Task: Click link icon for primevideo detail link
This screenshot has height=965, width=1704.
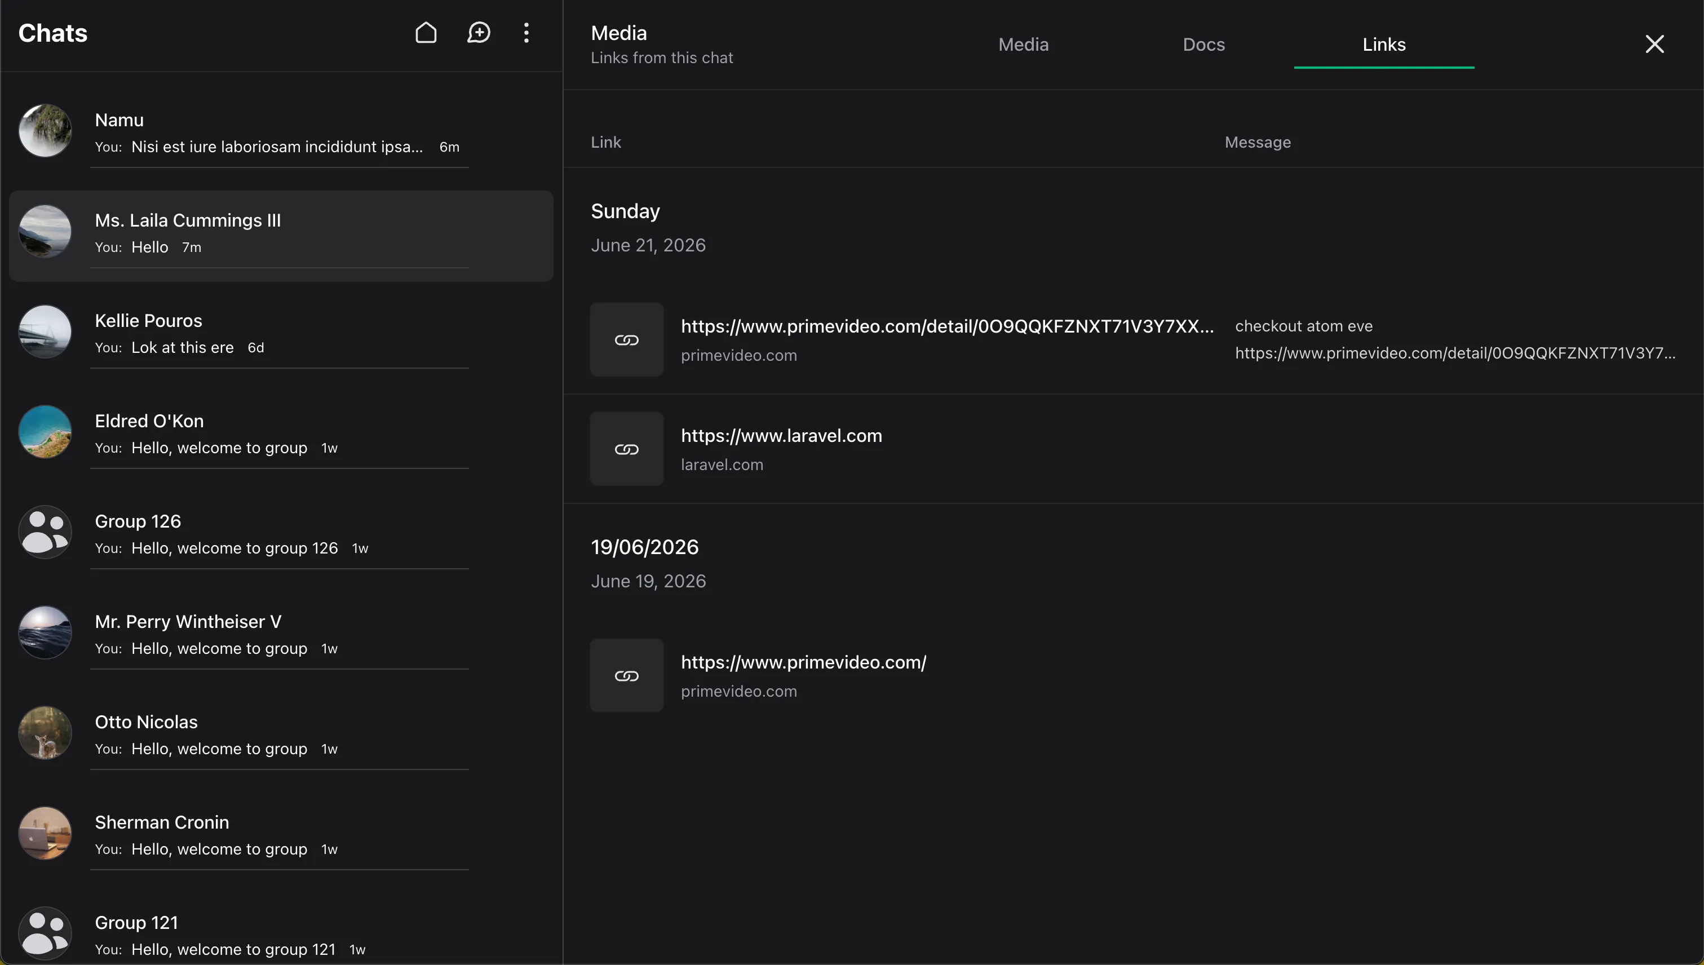Action: click(626, 340)
